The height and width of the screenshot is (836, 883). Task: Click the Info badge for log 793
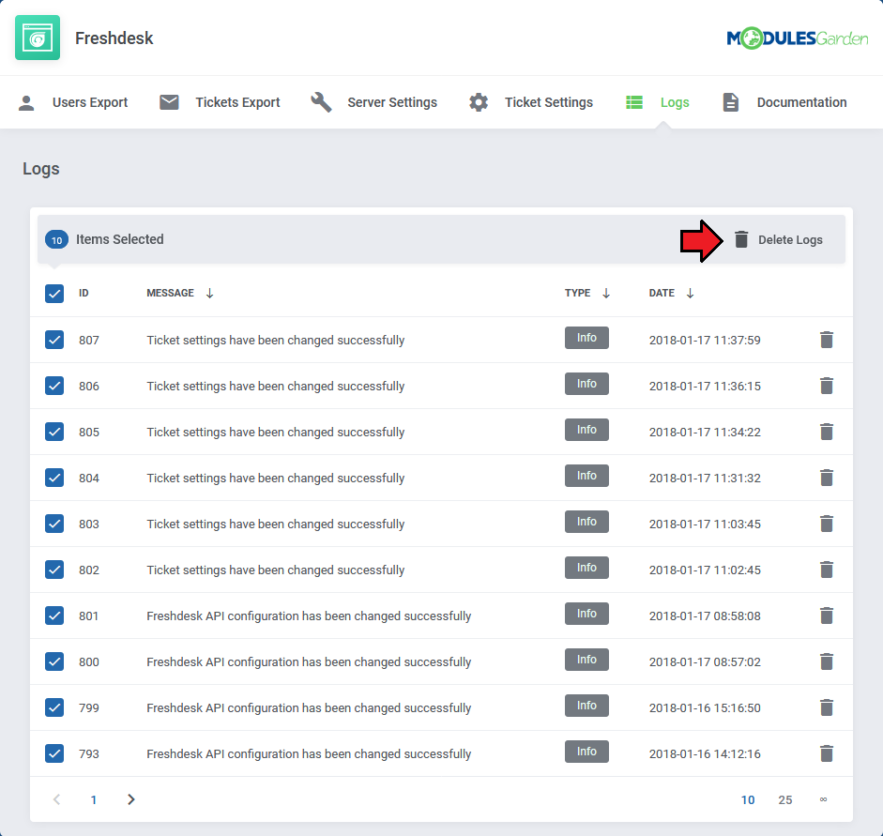coord(586,752)
